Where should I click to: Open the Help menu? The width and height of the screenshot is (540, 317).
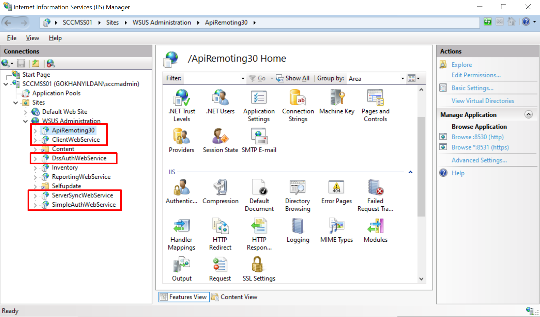tap(55, 38)
